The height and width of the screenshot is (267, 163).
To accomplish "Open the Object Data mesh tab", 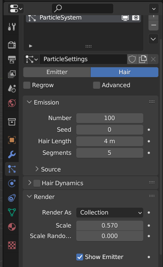I will click(x=12, y=212).
